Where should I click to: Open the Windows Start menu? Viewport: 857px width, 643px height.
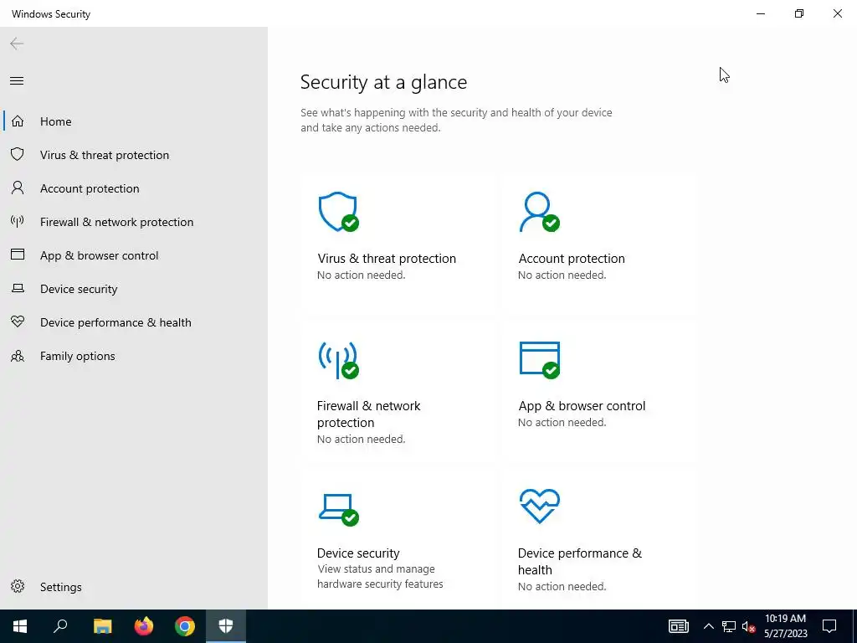(20, 626)
